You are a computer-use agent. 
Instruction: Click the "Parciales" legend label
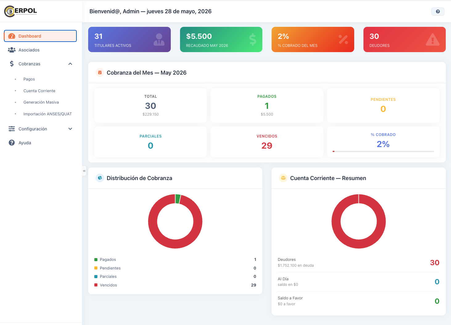tap(108, 277)
